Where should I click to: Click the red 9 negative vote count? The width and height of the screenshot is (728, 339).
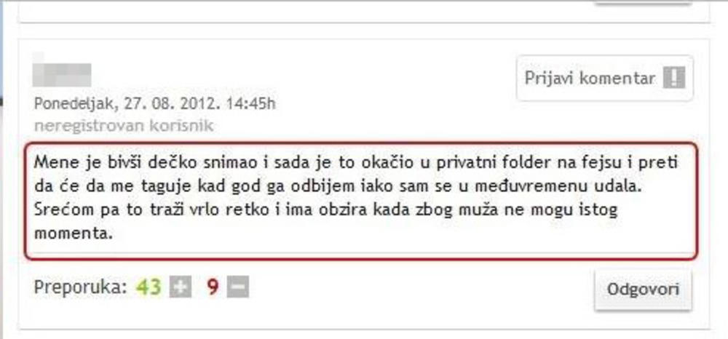213,287
